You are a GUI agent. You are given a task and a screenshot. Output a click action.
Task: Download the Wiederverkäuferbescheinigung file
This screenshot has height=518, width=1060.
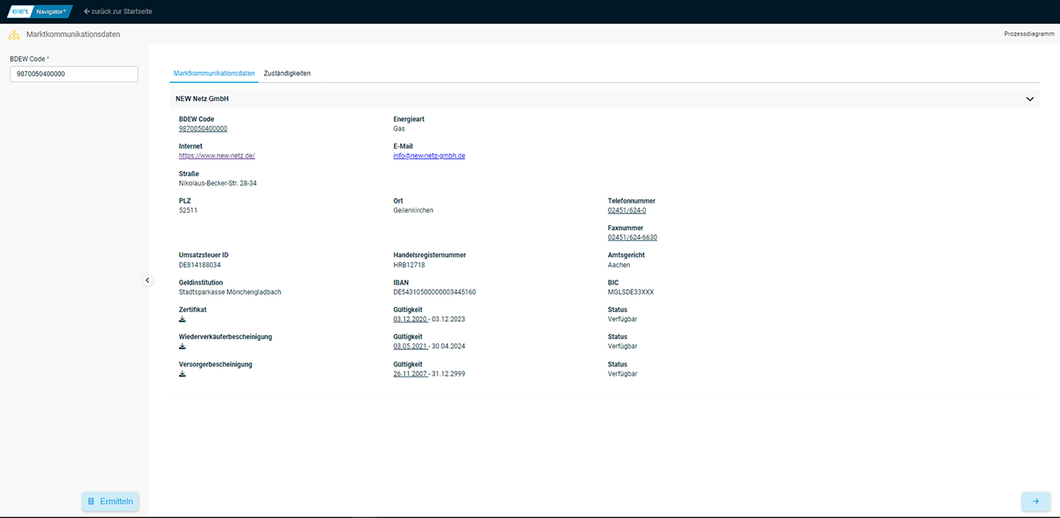(182, 347)
